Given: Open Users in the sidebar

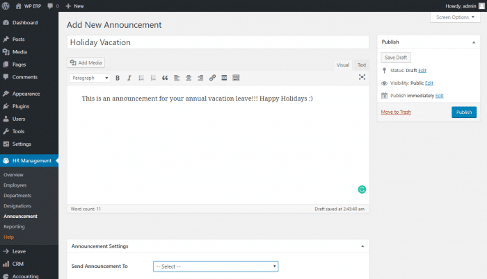Looking at the screenshot, I should tap(29, 119).
